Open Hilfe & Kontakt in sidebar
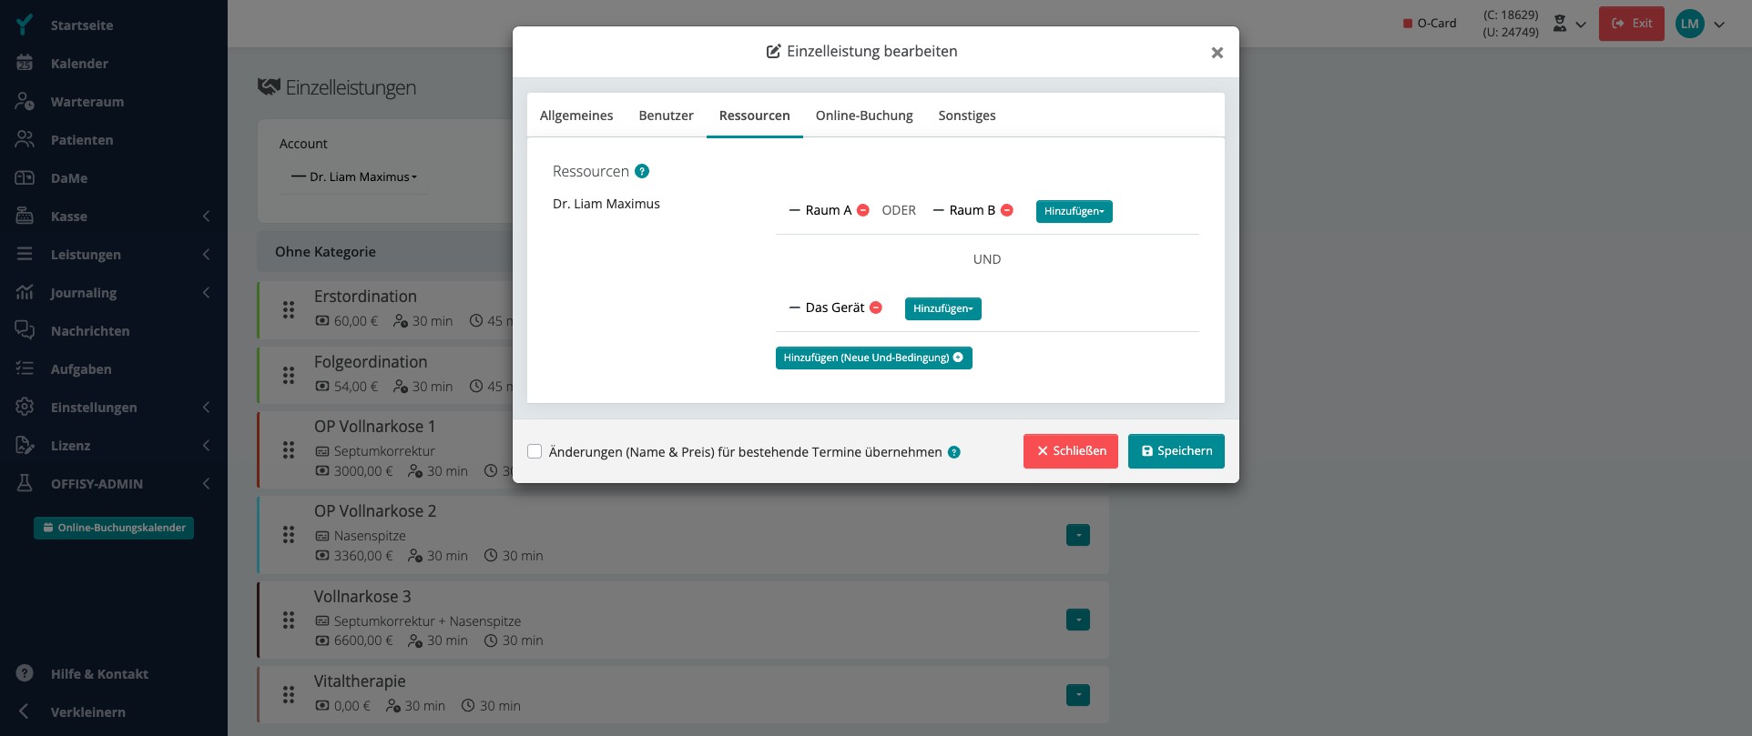The image size is (1752, 736). [98, 674]
